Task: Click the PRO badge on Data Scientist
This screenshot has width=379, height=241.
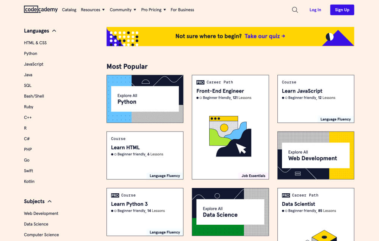Action: pyautogui.click(x=286, y=195)
